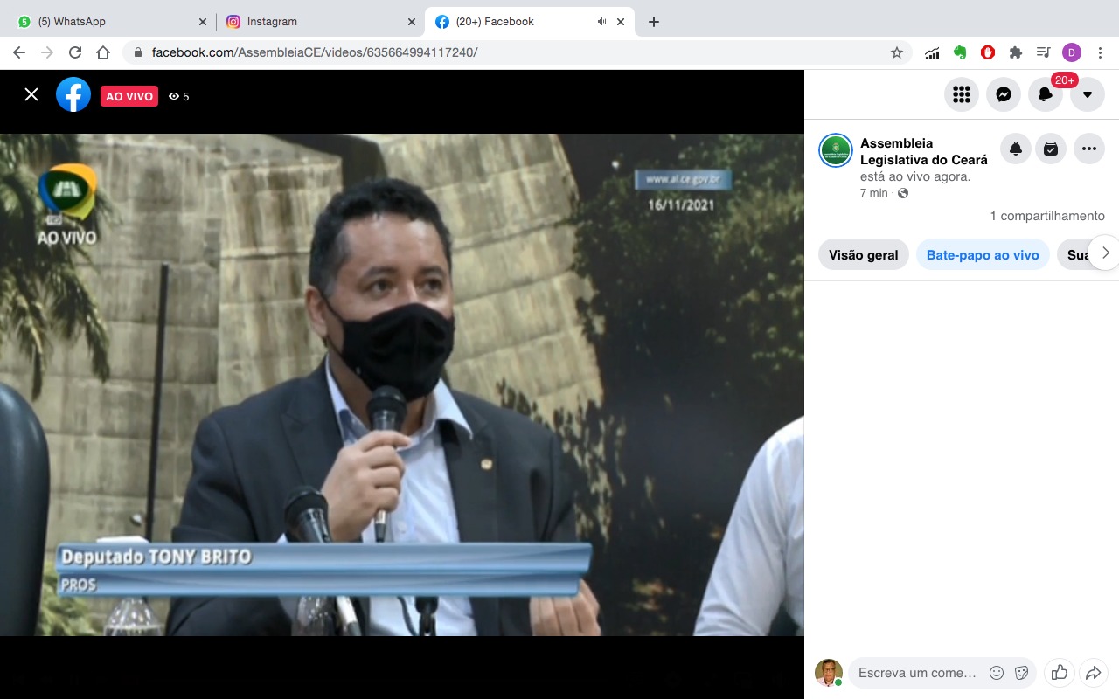The image size is (1119, 699).
Task: Save the video using the bookmark icon
Action: pos(1051,149)
